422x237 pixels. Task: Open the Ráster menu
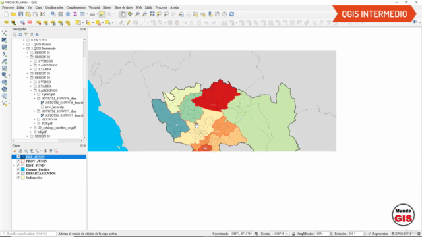(x=107, y=7)
